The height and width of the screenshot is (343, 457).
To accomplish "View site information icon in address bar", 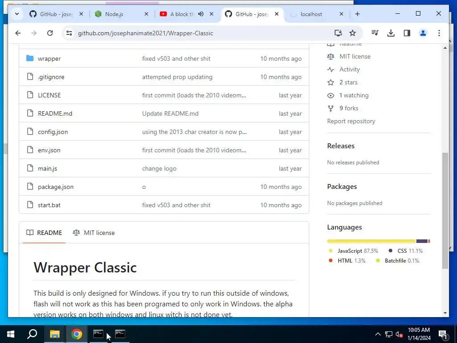I will pos(69,33).
